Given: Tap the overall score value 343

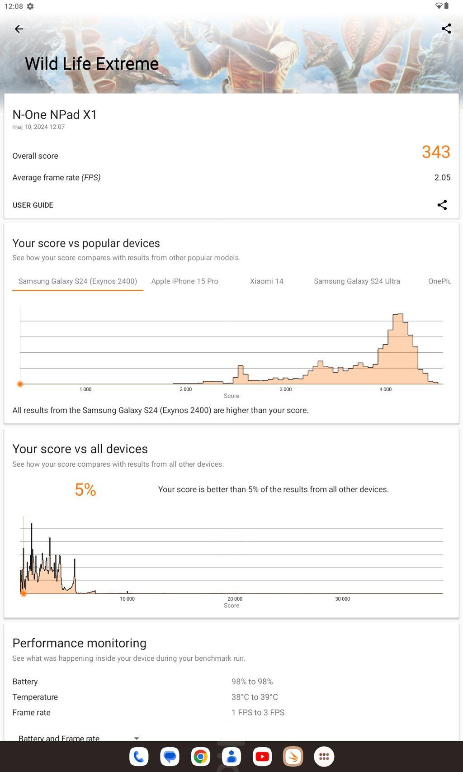Looking at the screenshot, I should pos(435,152).
